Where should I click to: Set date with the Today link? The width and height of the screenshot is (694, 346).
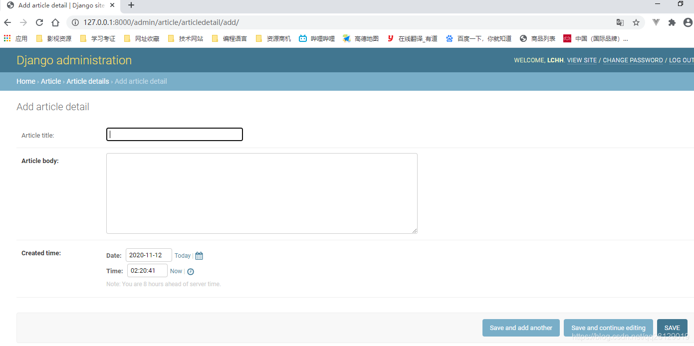[x=183, y=256]
